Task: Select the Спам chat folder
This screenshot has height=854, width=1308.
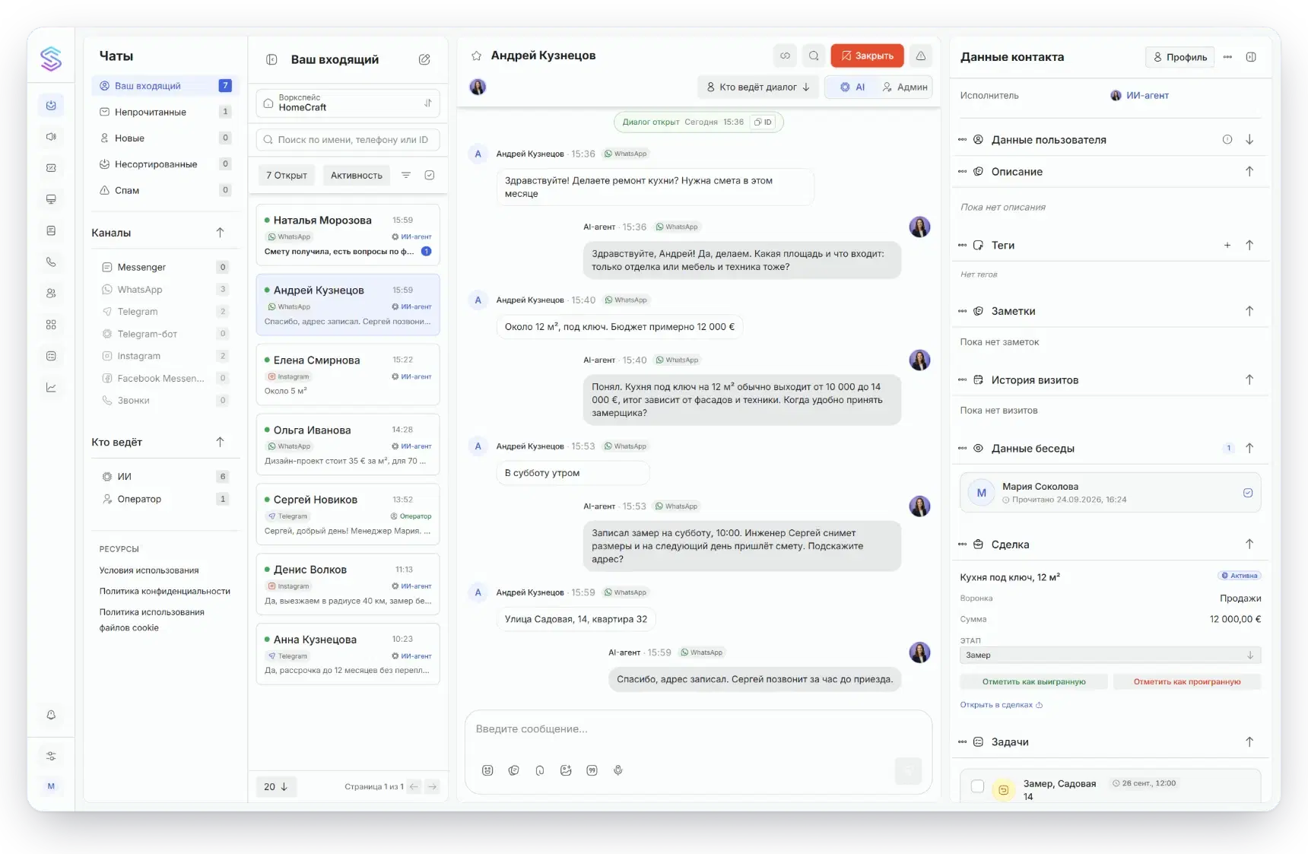Action: 164,190
